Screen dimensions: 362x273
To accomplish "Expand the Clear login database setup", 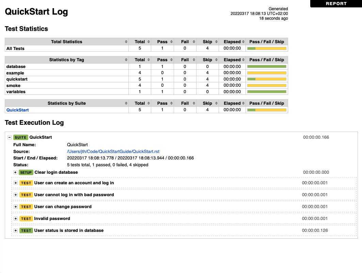I will coord(15,172).
